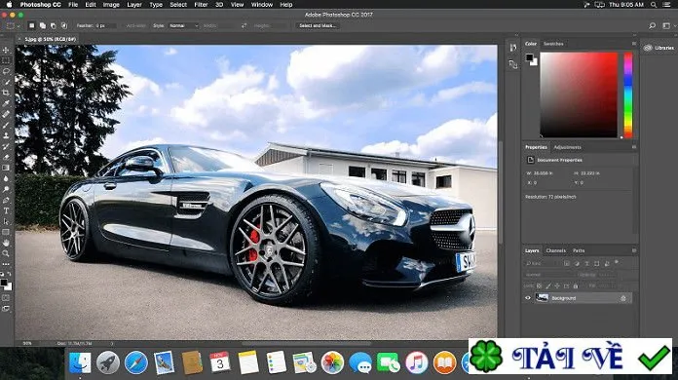Hide the Background layer with eye icon
This screenshot has height=380, width=678.
coord(528,298)
